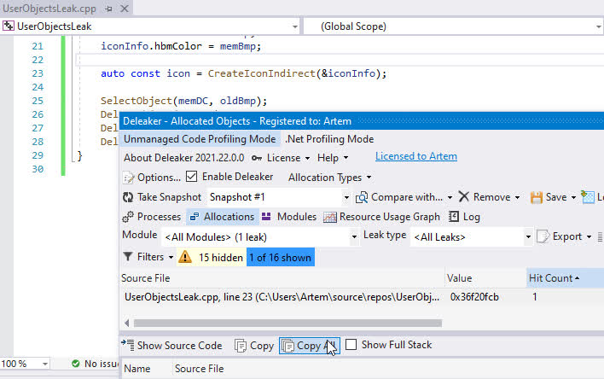
Task: Close the UserObjectsLeak.cpp tab
Action: pyautogui.click(x=125, y=8)
